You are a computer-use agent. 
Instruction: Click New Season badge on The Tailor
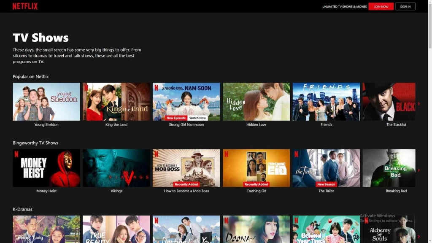click(326, 184)
